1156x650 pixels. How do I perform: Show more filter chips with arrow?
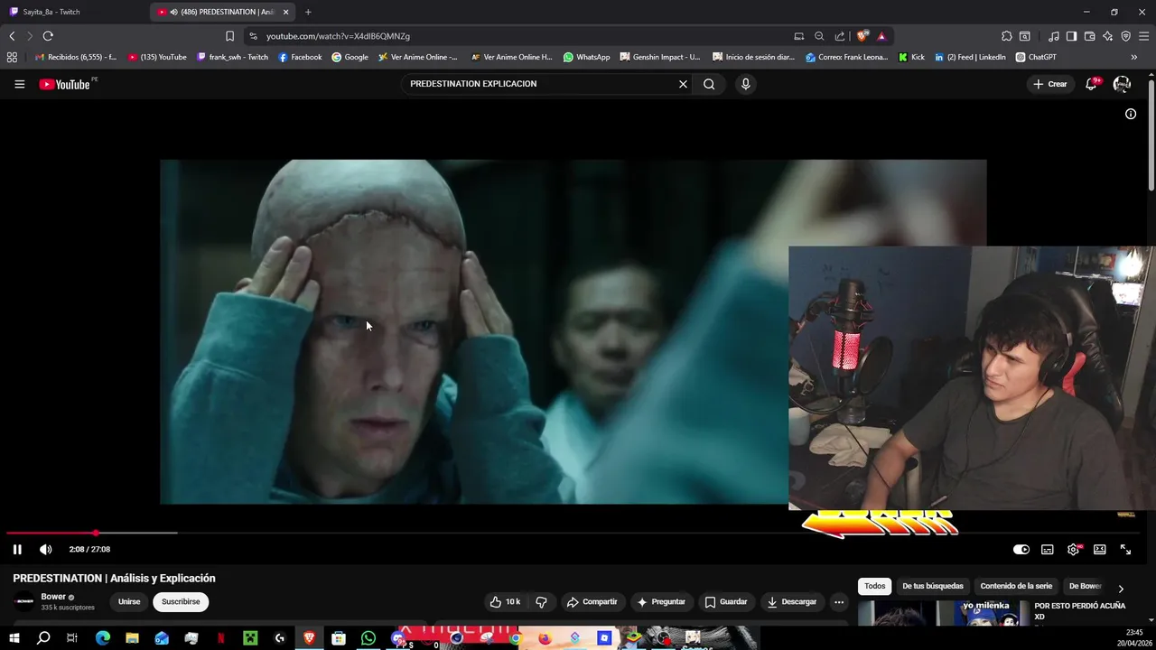[x=1121, y=589]
